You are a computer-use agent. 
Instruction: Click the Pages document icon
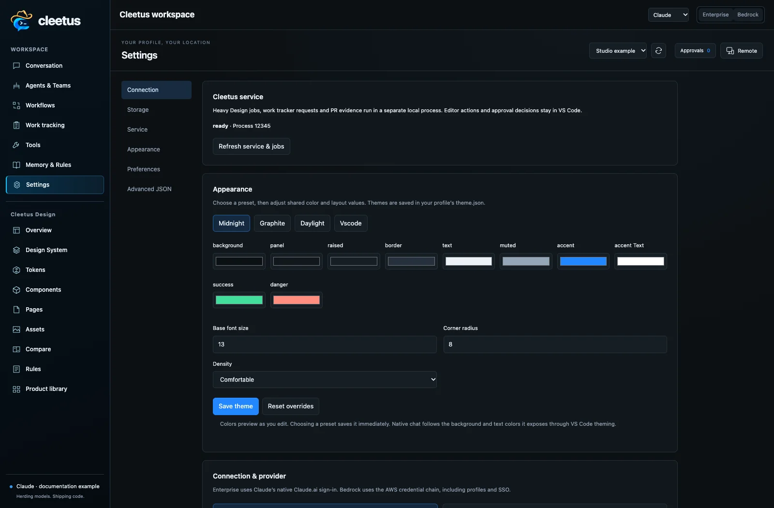16,310
